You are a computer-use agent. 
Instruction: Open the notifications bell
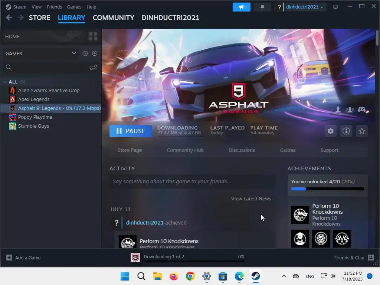click(262, 7)
